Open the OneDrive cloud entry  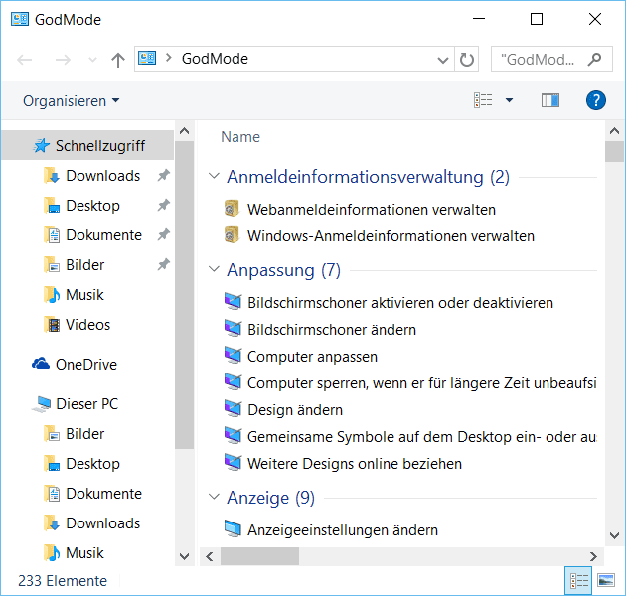(x=85, y=365)
